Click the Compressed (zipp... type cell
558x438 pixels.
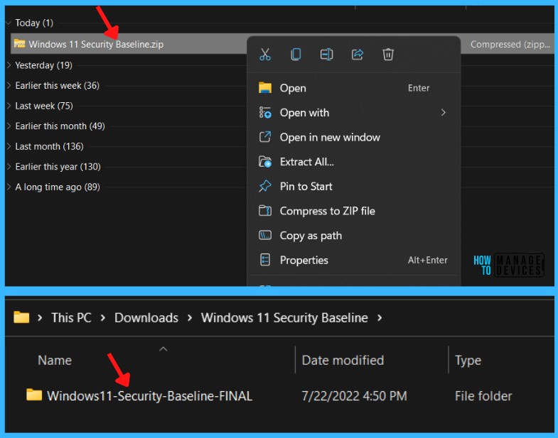(x=510, y=45)
